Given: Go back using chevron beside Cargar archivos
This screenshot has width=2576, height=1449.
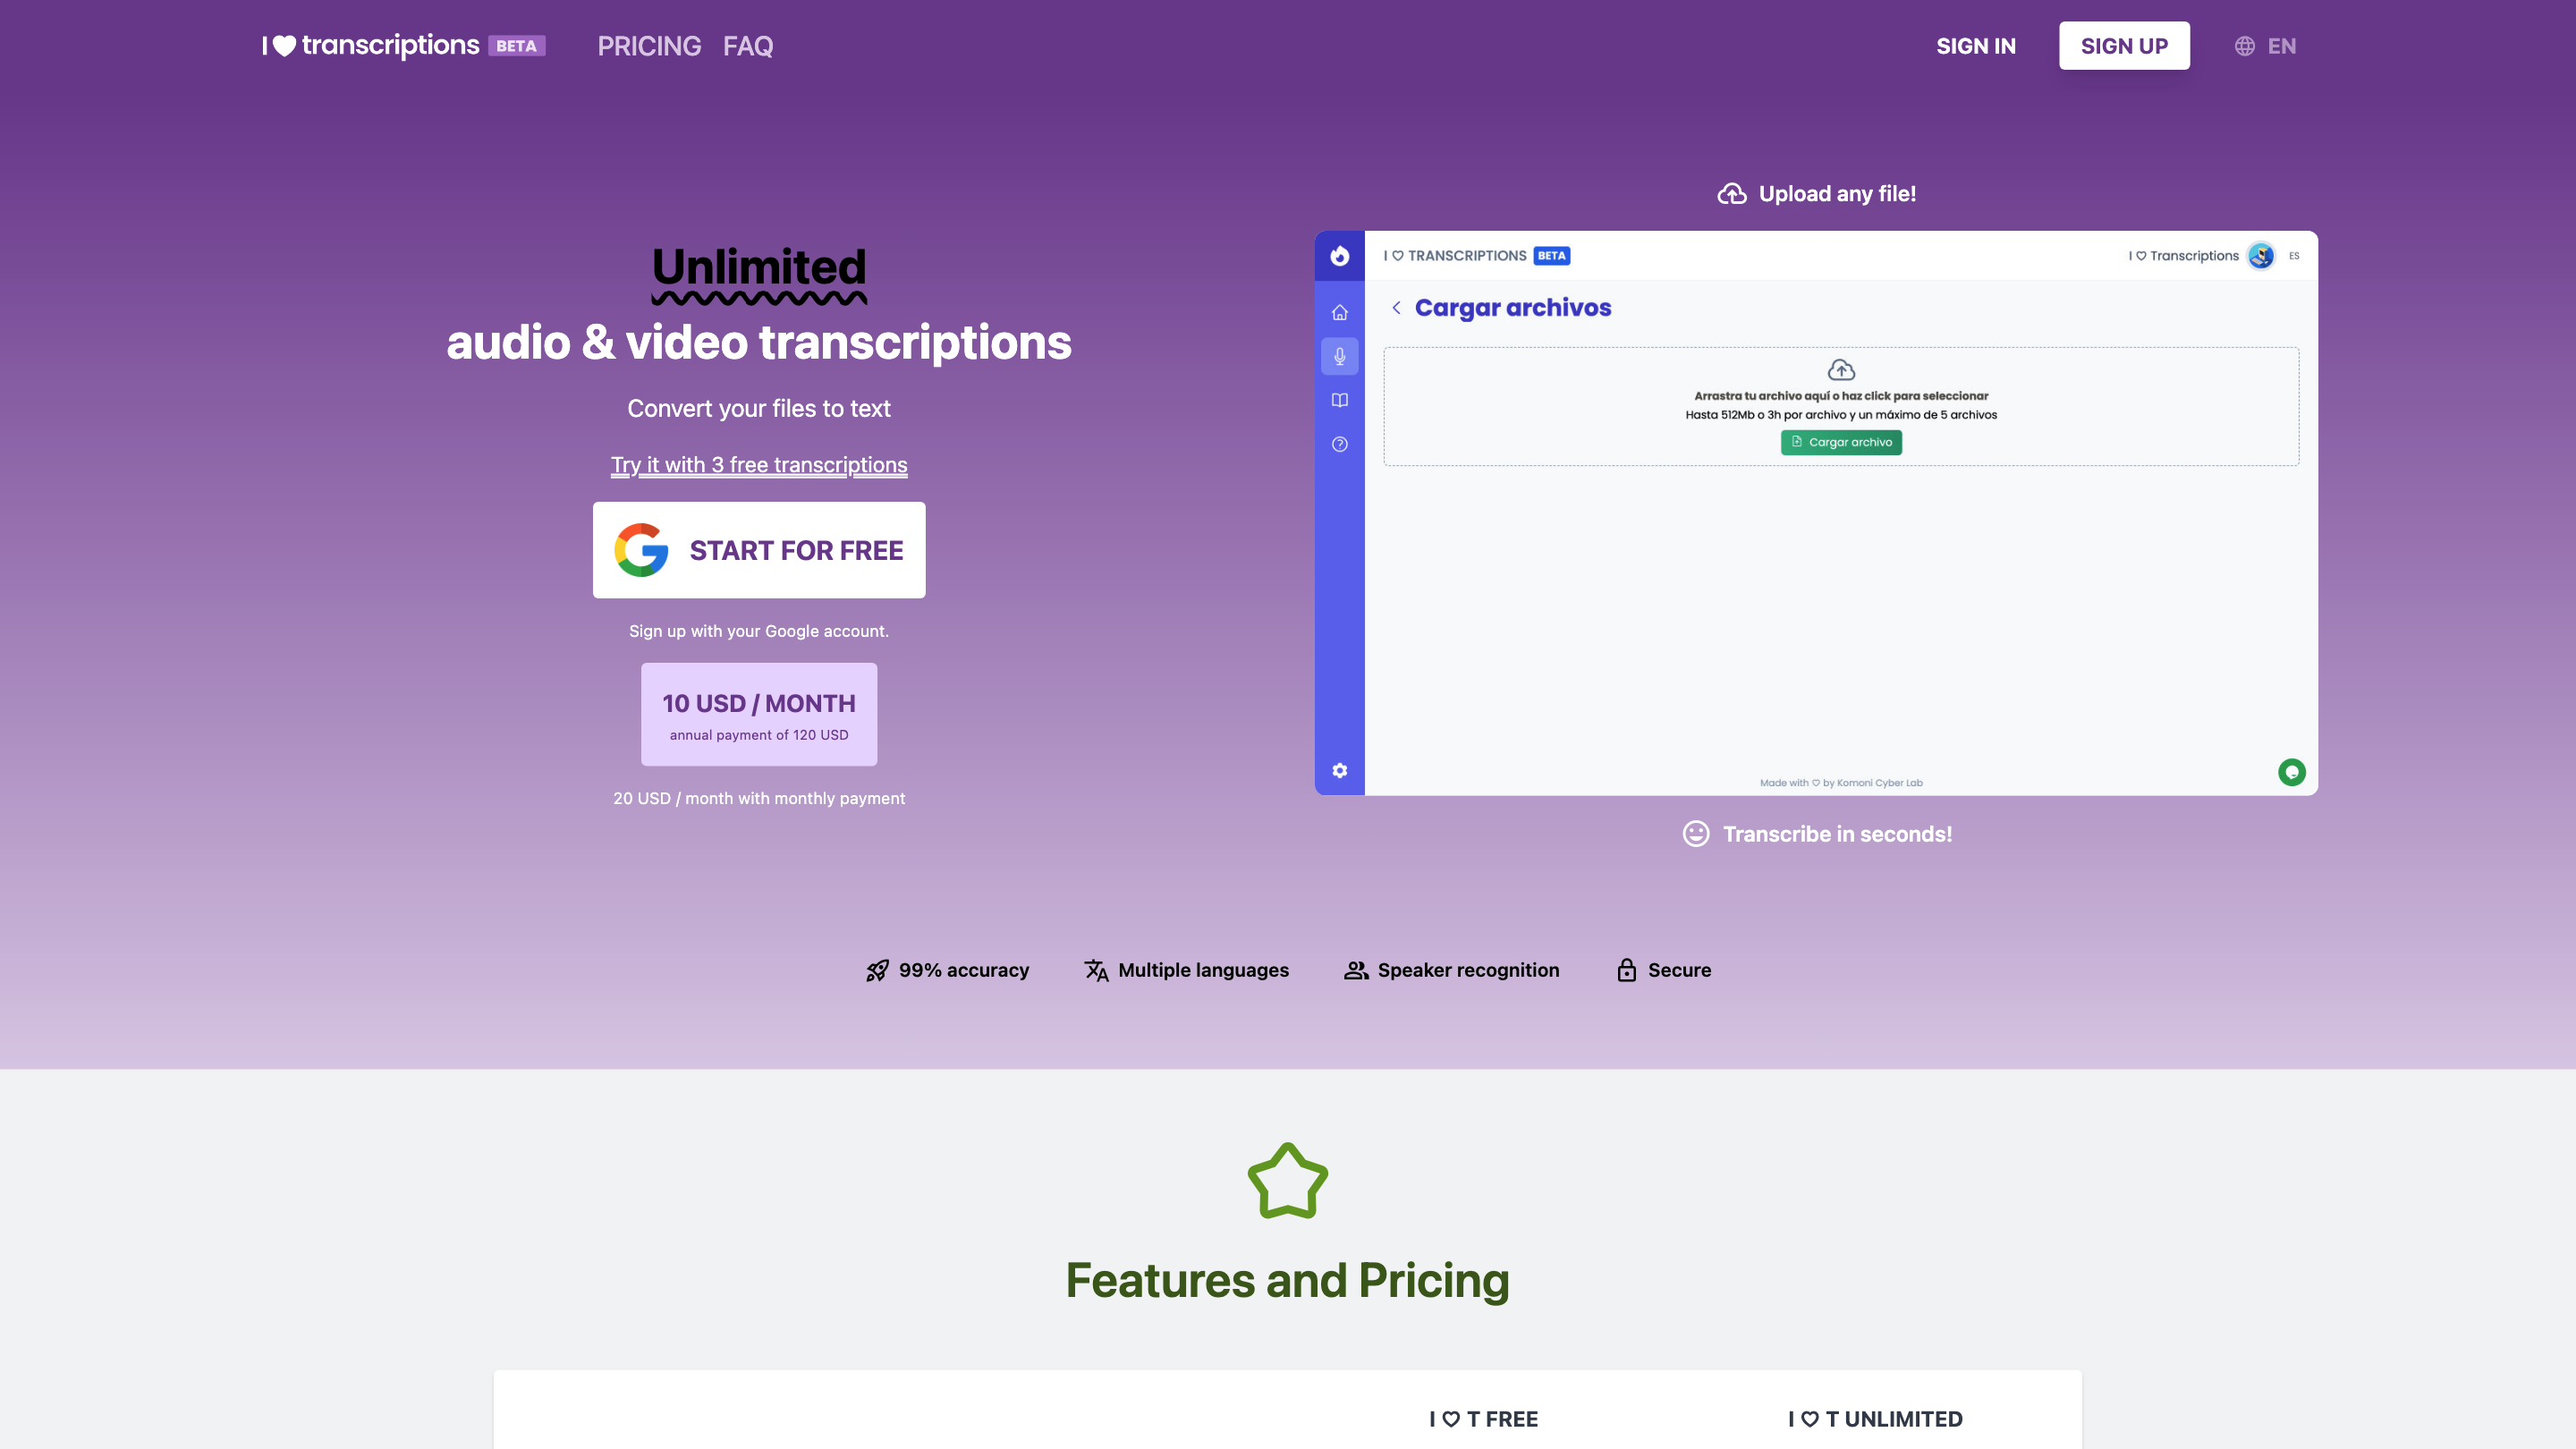Looking at the screenshot, I should [1396, 308].
